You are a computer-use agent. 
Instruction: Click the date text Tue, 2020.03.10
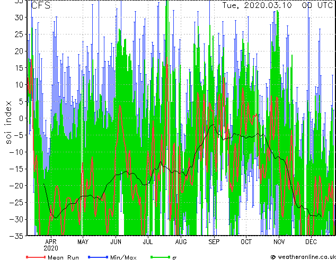[257, 5]
